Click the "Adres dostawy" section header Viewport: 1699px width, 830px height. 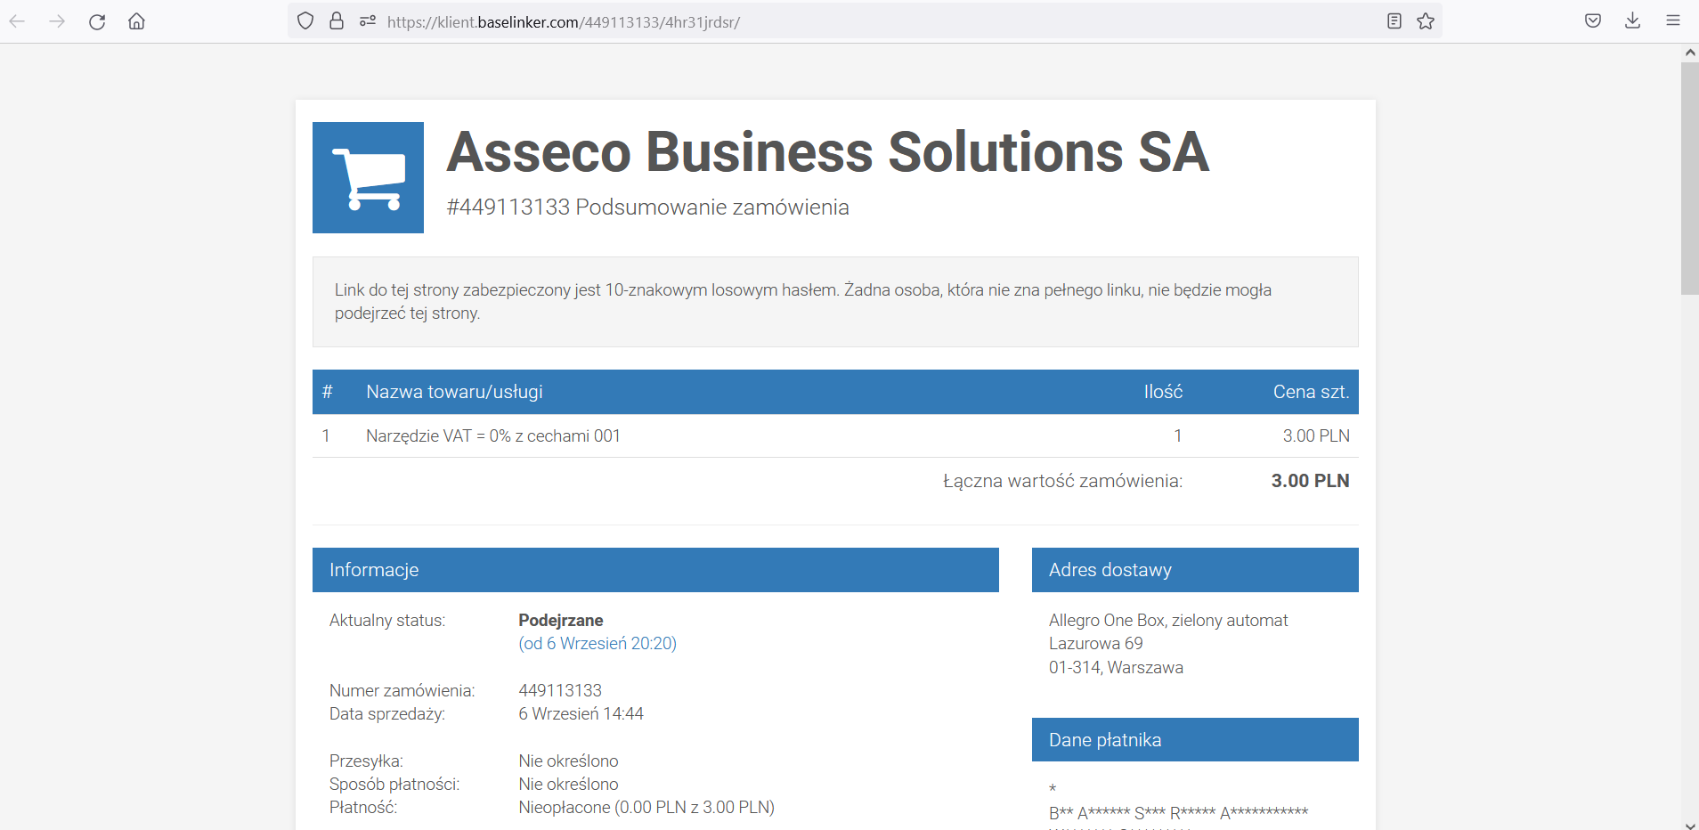(1194, 570)
